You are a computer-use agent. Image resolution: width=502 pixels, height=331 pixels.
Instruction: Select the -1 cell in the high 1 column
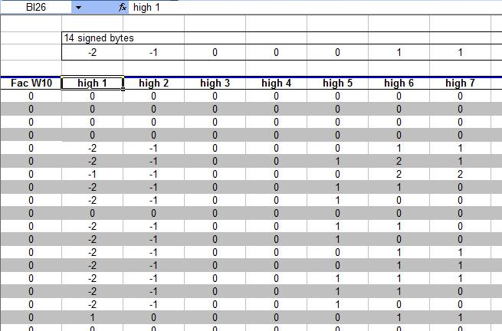tap(92, 174)
